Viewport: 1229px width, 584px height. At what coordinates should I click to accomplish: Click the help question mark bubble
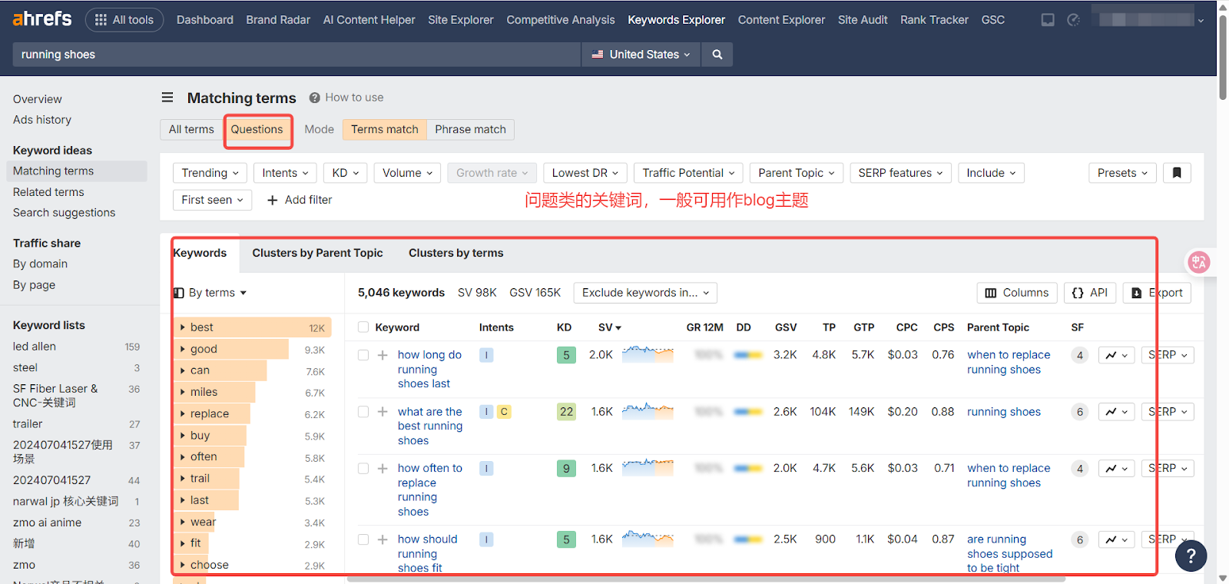click(x=1191, y=556)
